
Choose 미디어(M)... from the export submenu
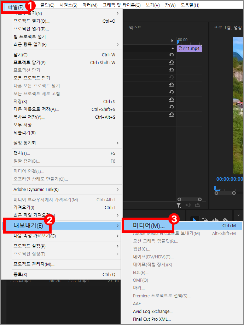[149, 226]
